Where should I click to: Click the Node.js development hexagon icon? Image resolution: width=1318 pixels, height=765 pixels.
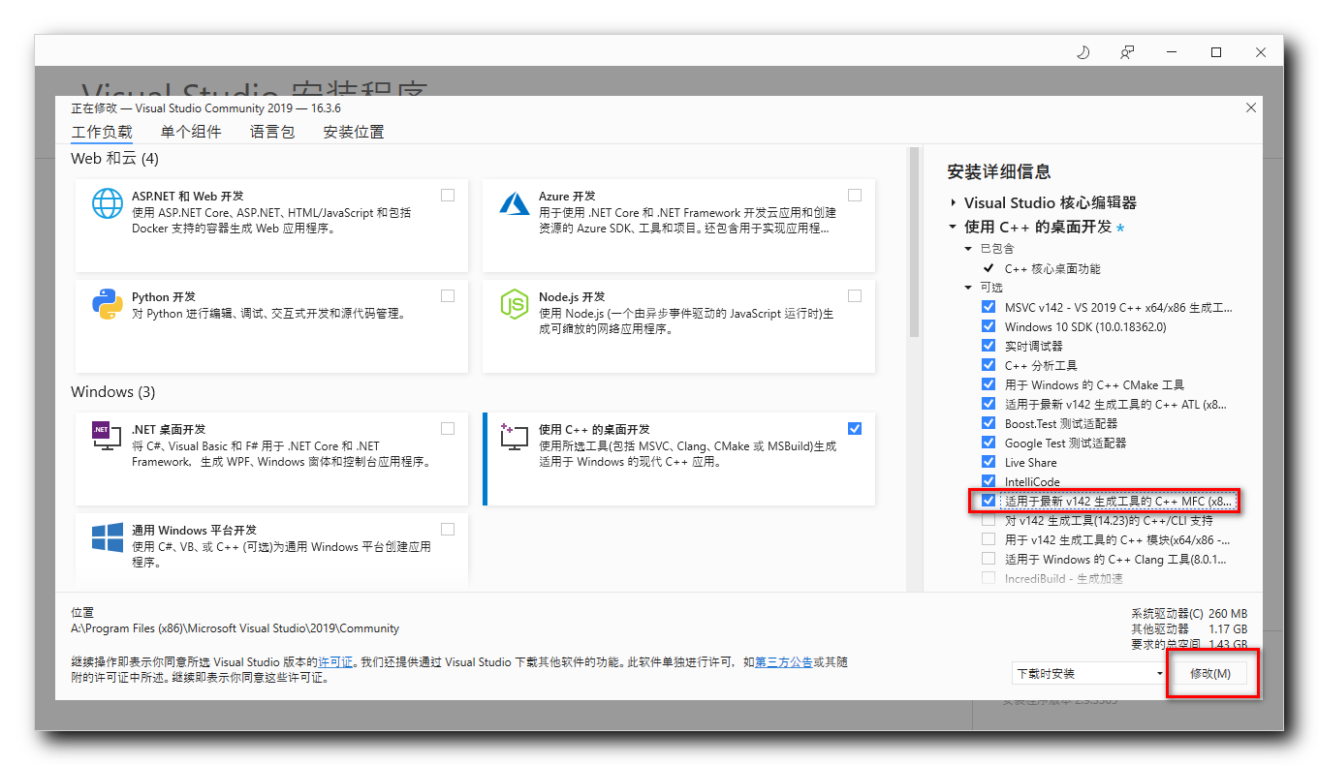coord(514,304)
